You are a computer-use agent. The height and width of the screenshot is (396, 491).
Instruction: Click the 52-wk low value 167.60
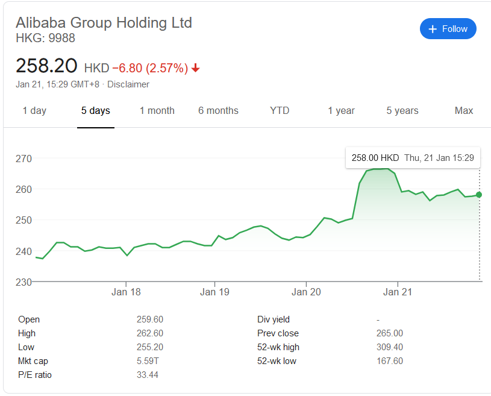point(390,361)
